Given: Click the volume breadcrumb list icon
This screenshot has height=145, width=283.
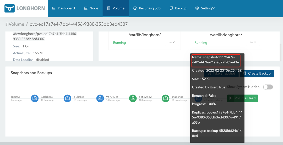Looking at the screenshot, I should coord(7,24).
